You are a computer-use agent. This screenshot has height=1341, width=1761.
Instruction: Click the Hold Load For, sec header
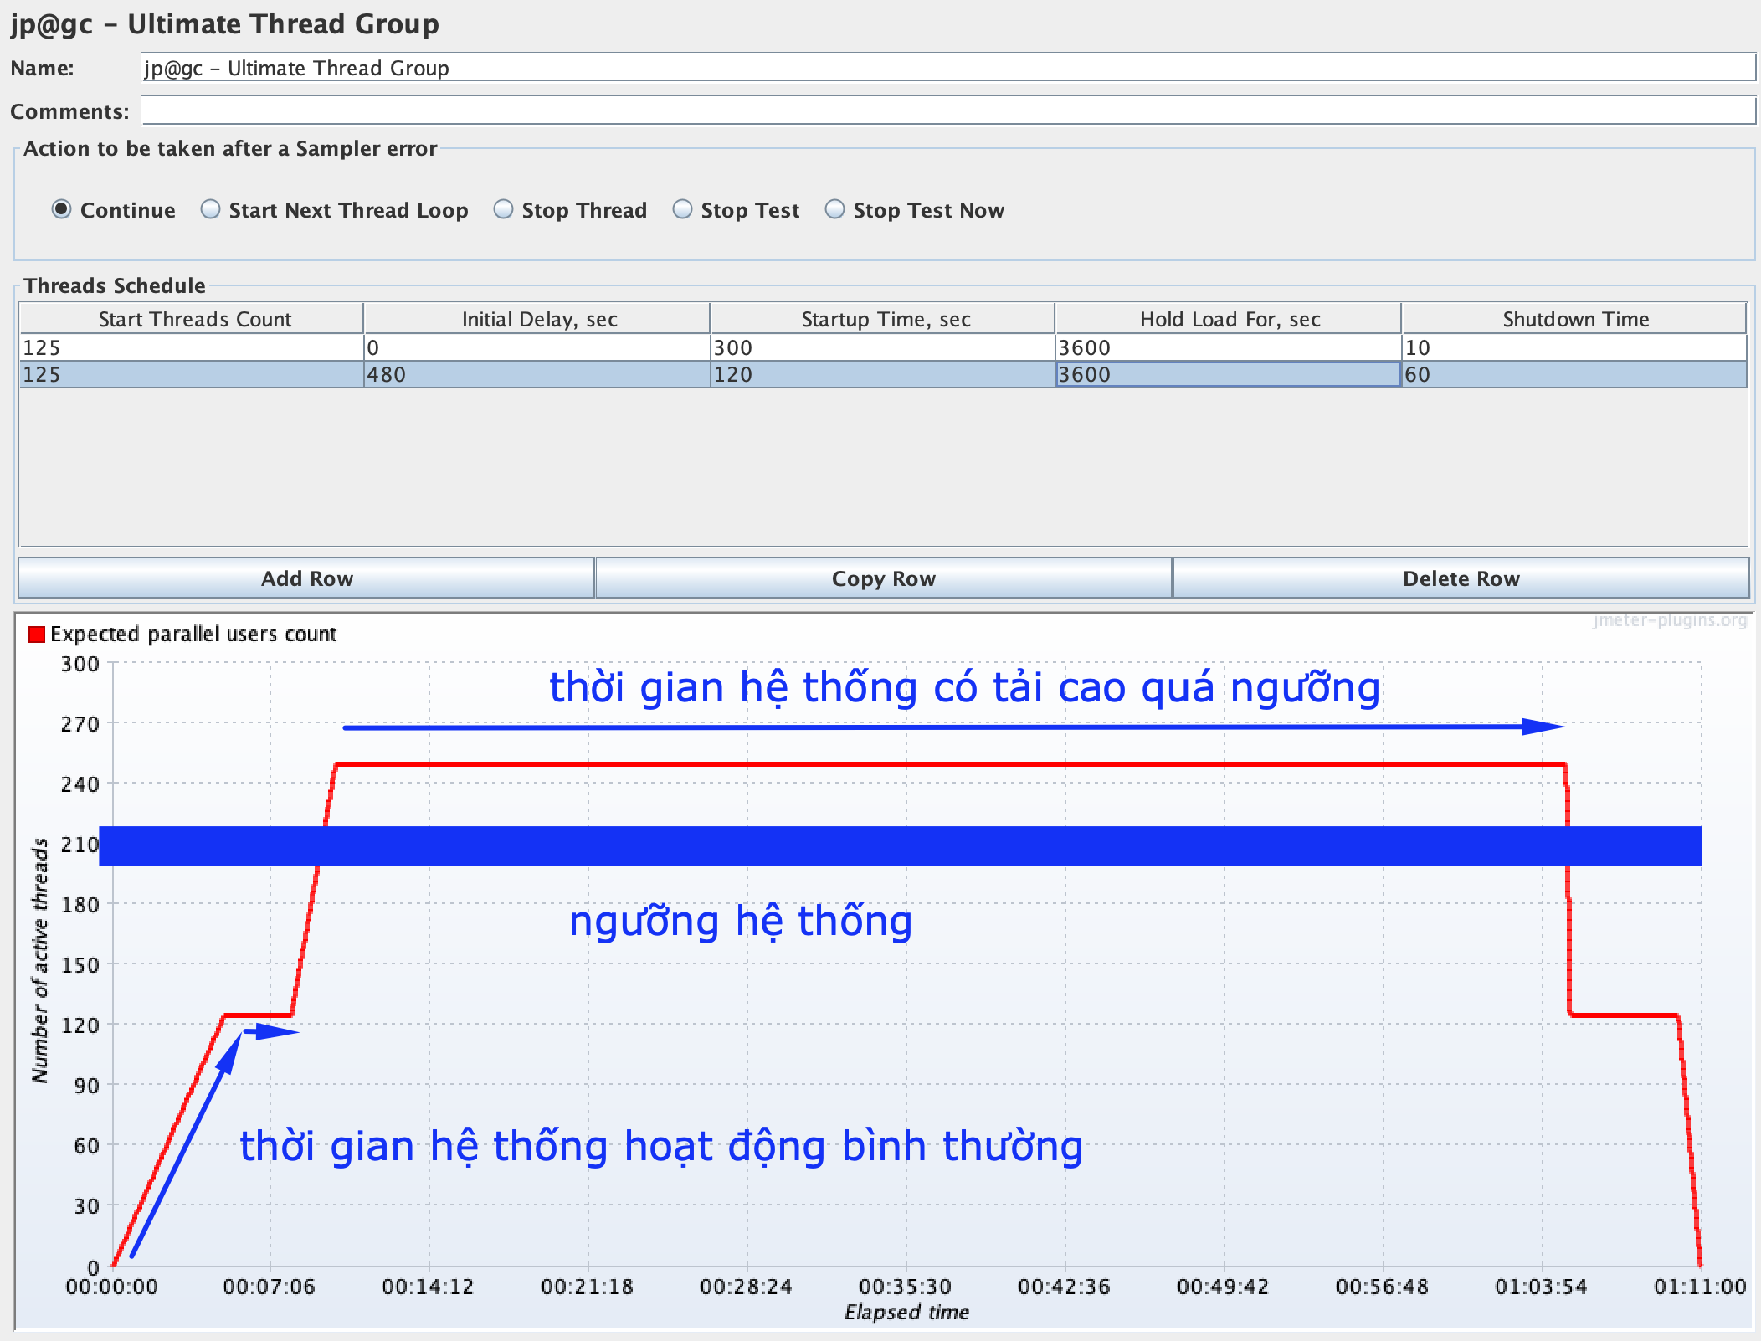pos(1230,319)
